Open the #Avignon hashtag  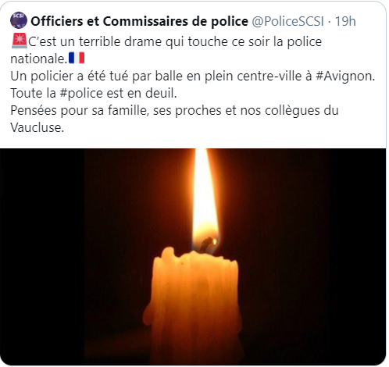tap(345, 76)
